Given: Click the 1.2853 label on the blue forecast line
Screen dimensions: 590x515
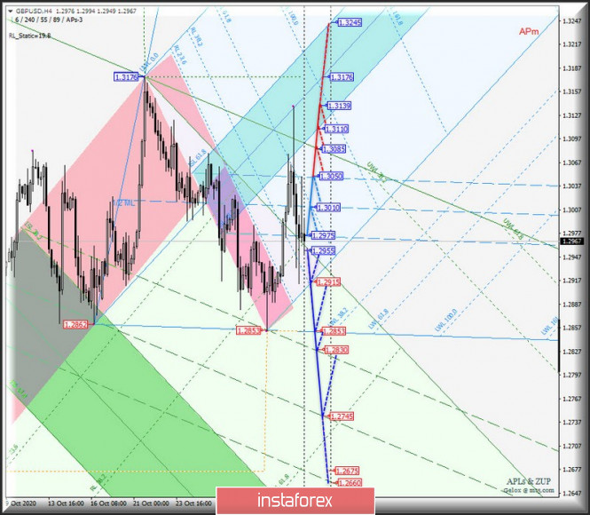Looking at the screenshot, I should (x=334, y=331).
